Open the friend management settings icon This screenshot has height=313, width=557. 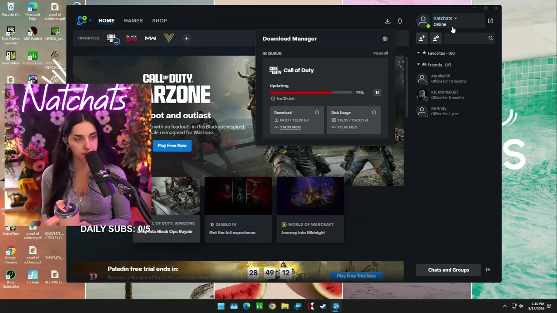[x=436, y=38]
